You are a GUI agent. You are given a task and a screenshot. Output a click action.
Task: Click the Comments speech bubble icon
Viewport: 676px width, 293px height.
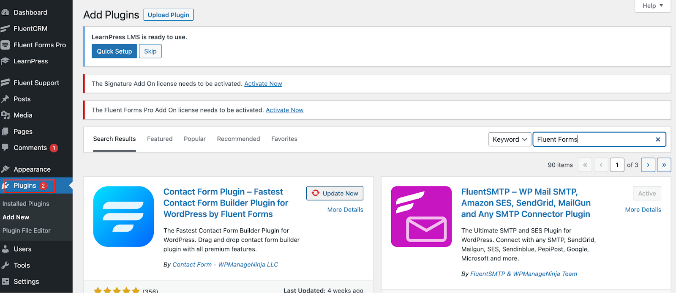pos(5,148)
